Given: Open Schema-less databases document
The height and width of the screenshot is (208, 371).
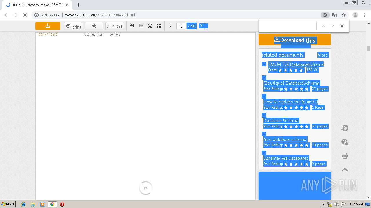Looking at the screenshot, I should [286, 158].
